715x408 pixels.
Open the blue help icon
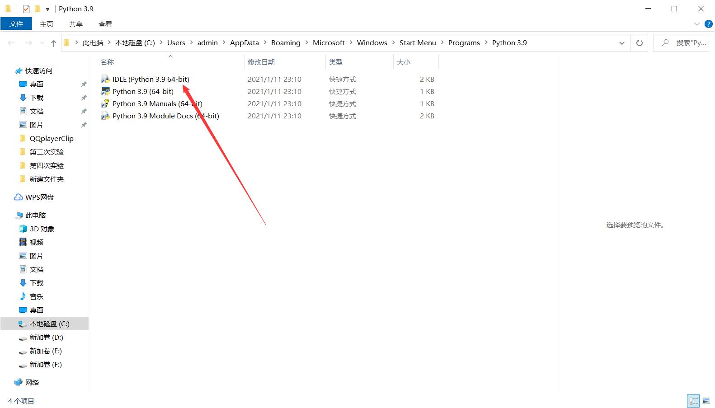708,24
